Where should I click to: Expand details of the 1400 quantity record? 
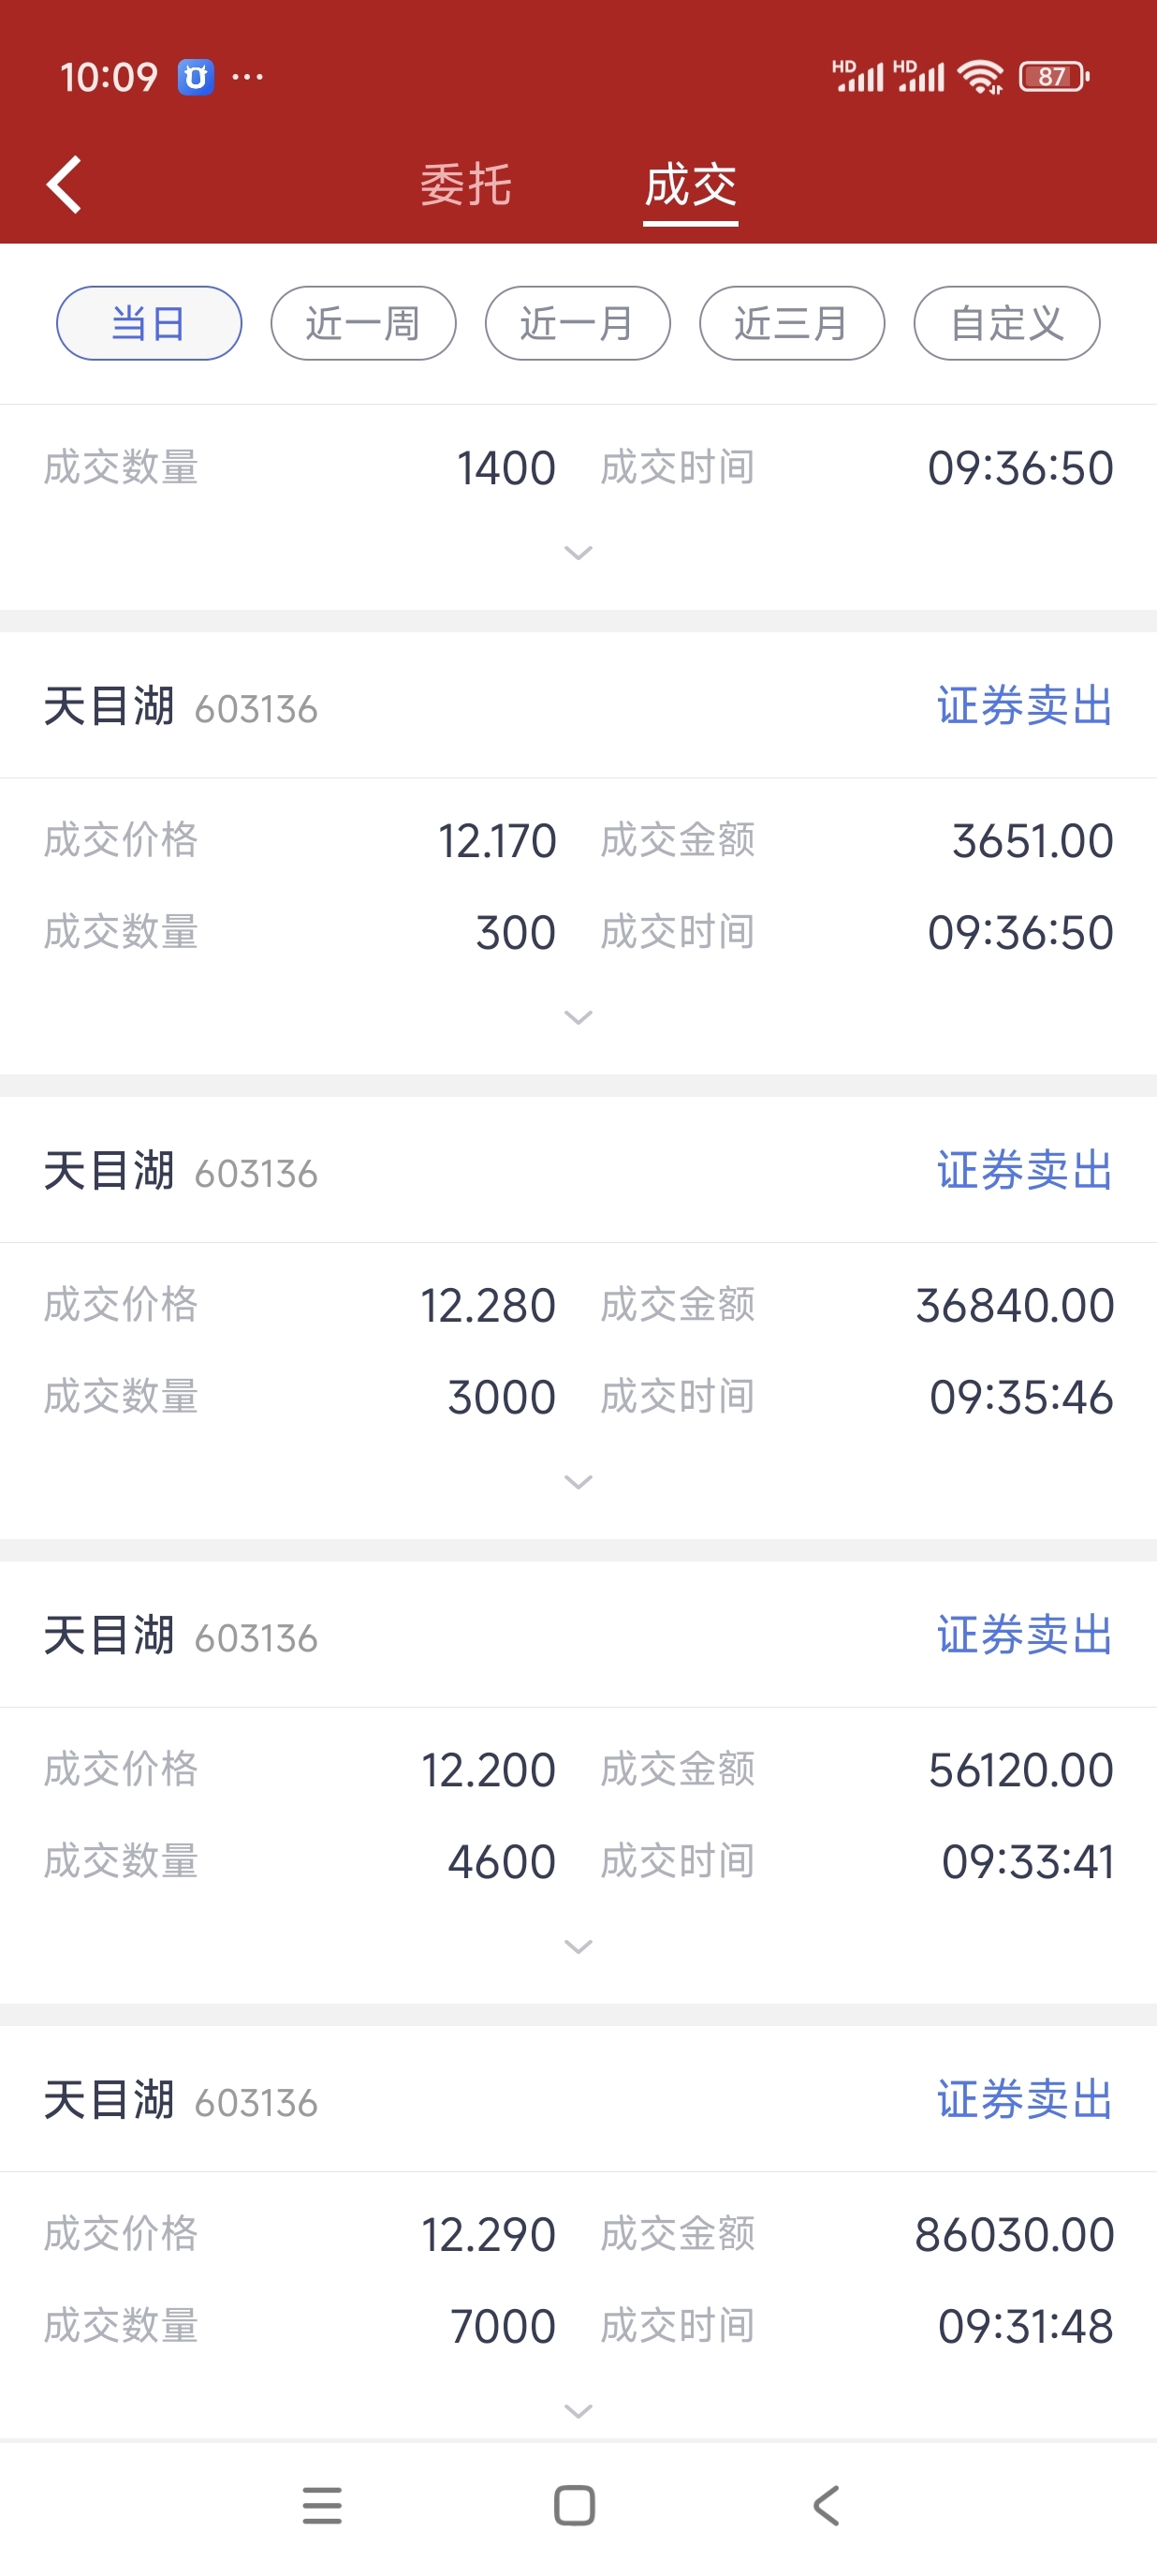coord(578,553)
